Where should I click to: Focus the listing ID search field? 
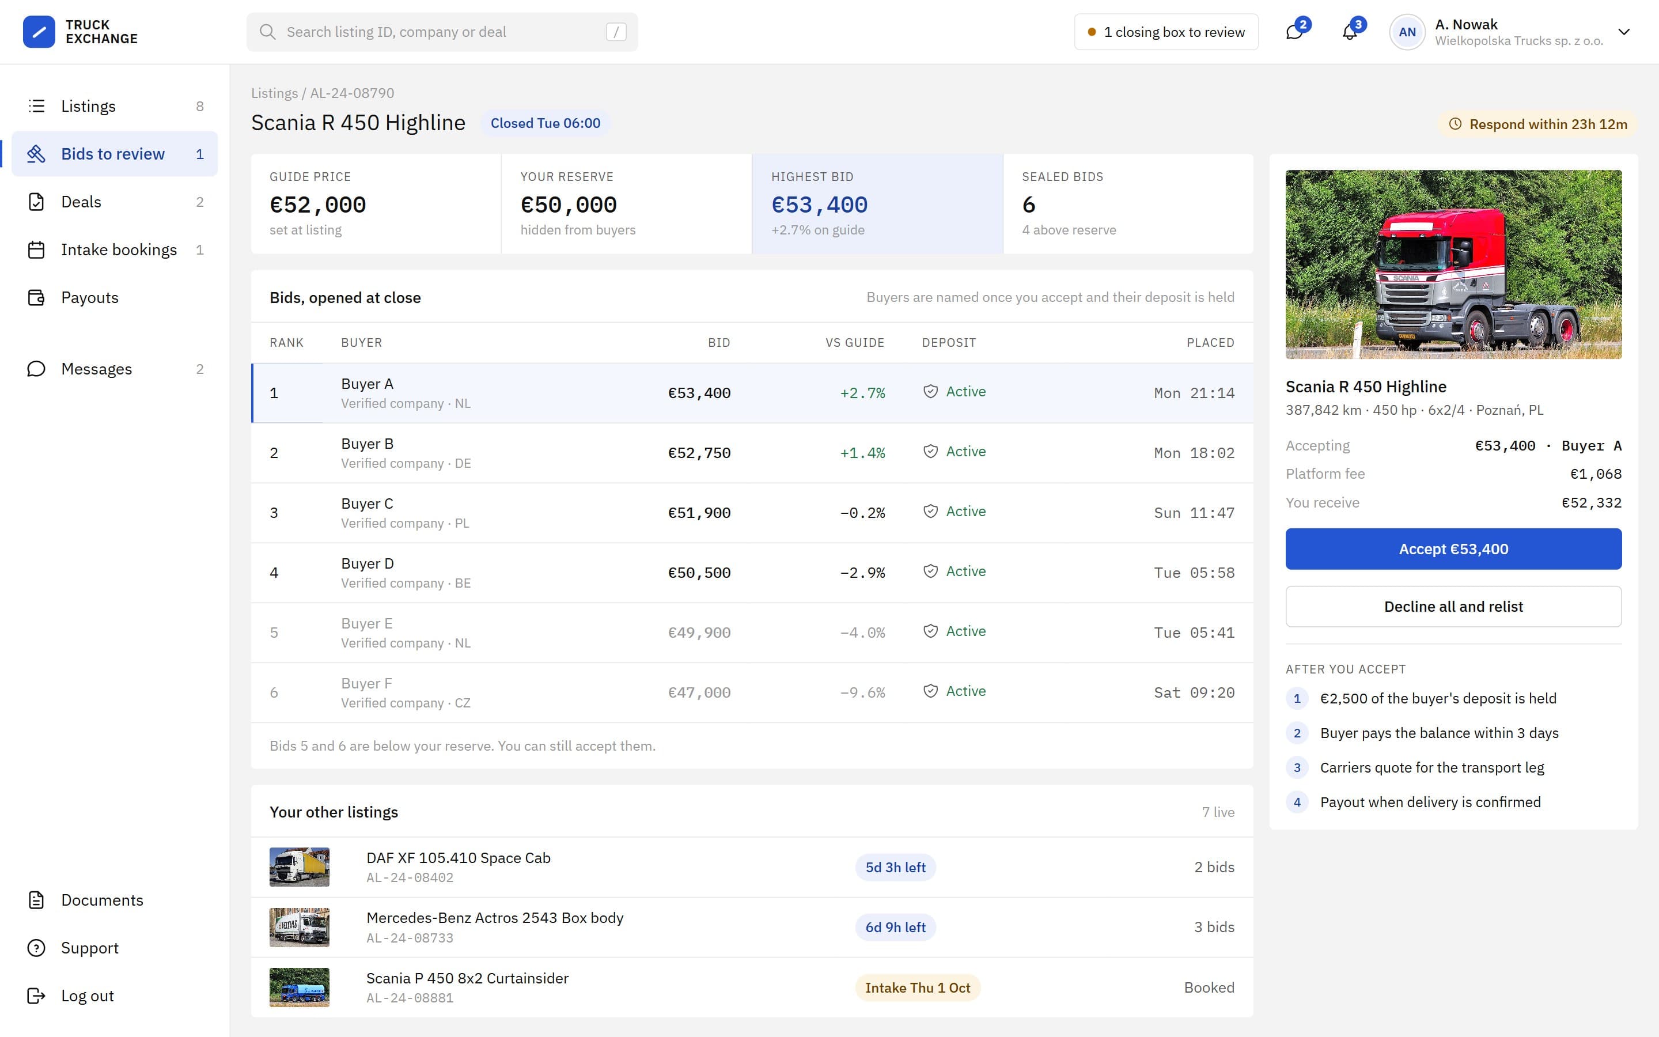[442, 32]
